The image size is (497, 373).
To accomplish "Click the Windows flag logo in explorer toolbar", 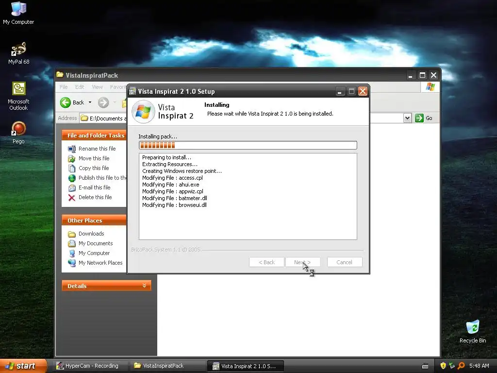I will [431, 87].
